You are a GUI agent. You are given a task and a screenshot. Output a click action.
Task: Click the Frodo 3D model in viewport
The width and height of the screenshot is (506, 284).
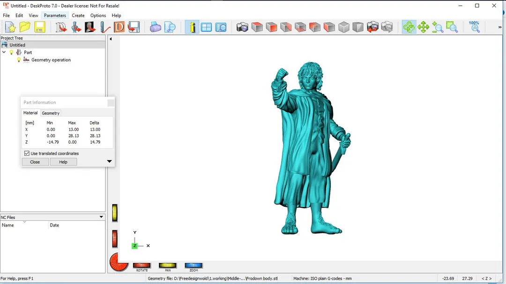point(310,148)
